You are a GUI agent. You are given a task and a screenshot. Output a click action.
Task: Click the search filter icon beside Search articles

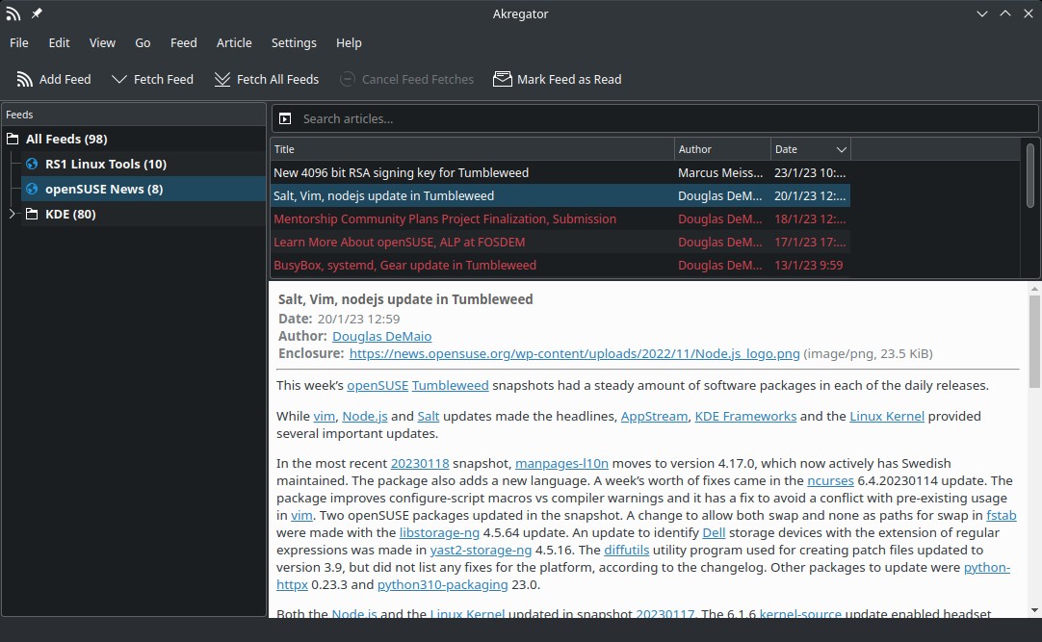coord(285,118)
